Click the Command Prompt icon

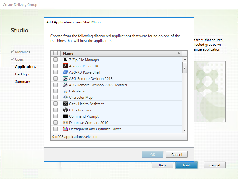click(x=66, y=116)
